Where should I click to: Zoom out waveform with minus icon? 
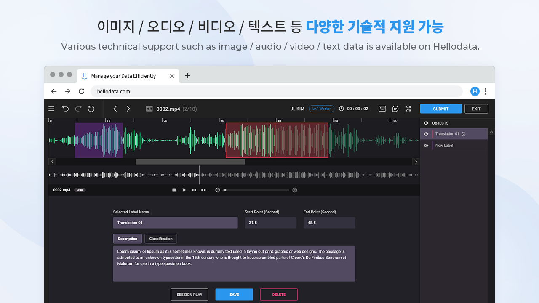[x=218, y=190]
